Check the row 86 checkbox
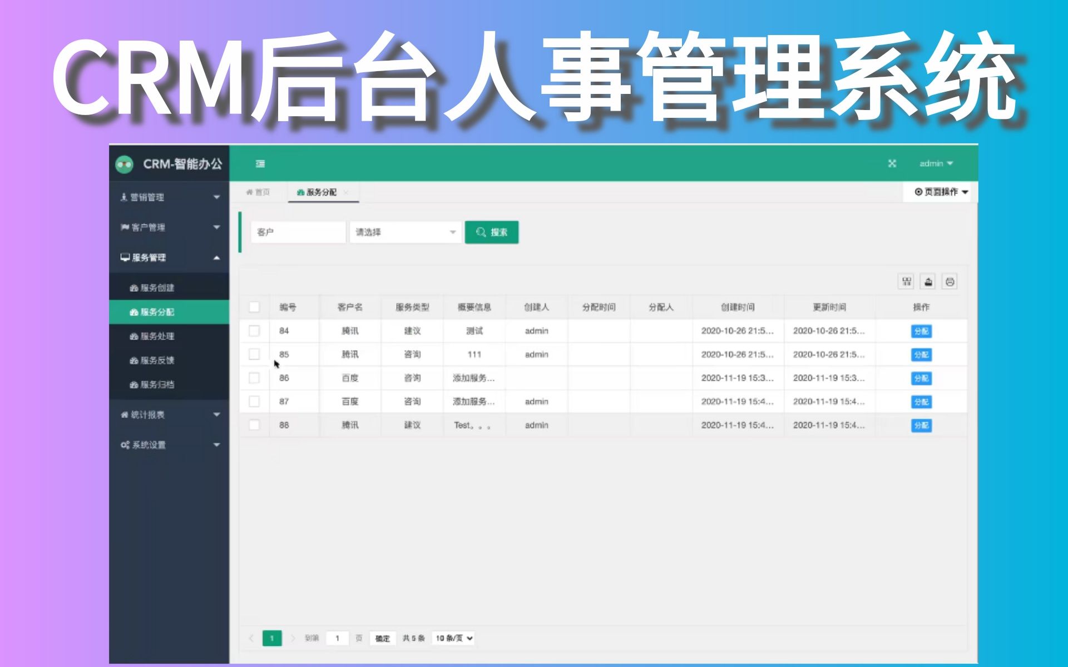This screenshot has width=1068, height=667. [x=254, y=378]
